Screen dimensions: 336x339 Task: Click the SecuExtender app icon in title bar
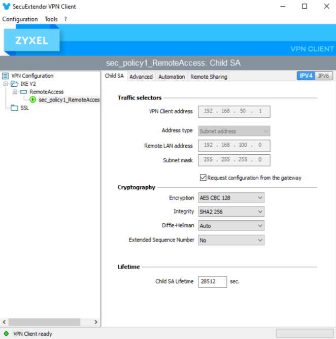pos(6,7)
